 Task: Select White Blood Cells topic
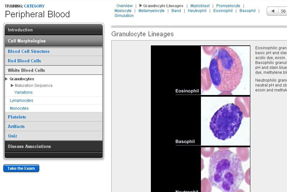pyautogui.click(x=27, y=70)
